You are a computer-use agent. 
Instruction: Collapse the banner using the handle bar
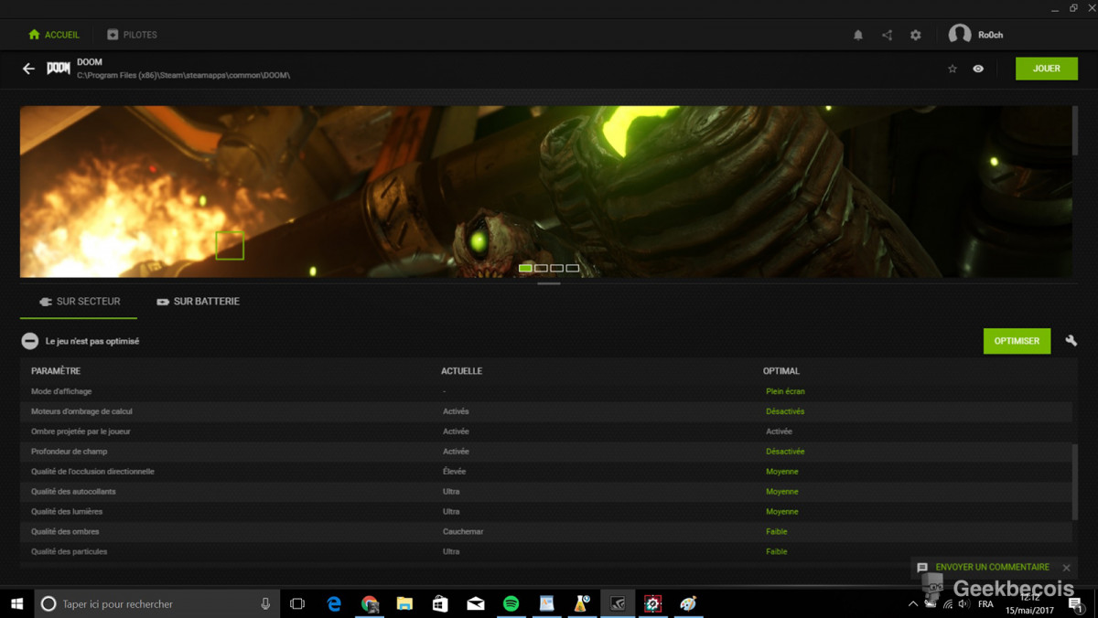point(549,283)
